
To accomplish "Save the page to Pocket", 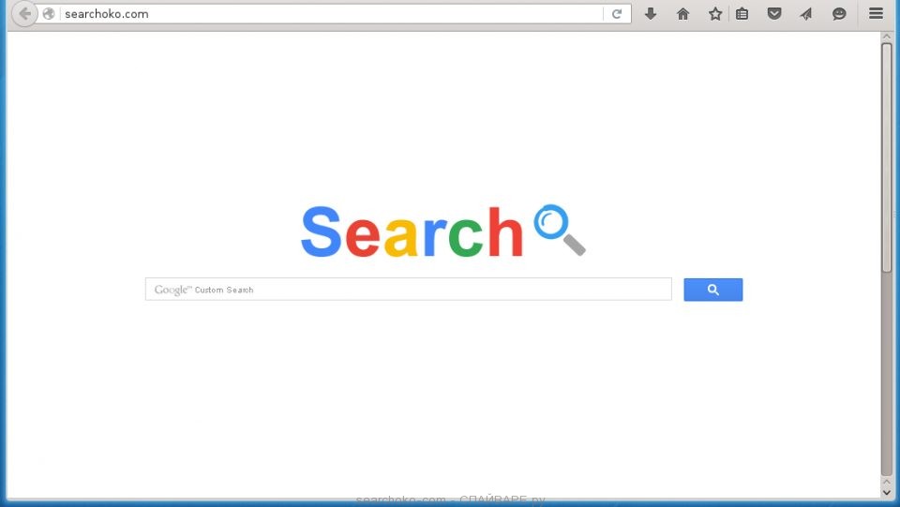I will (774, 14).
